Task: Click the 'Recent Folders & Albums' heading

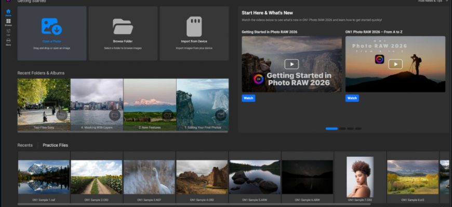Action: coord(41,73)
